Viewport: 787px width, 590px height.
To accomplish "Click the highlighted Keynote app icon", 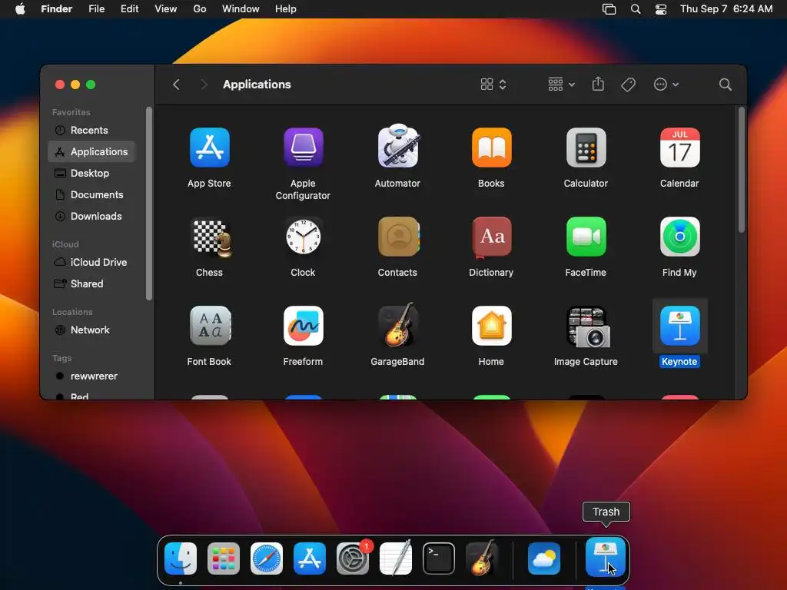I will click(679, 326).
